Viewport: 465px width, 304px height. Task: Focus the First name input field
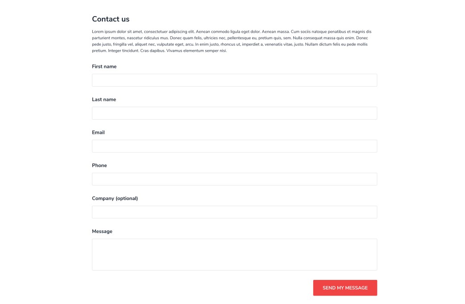click(x=234, y=80)
